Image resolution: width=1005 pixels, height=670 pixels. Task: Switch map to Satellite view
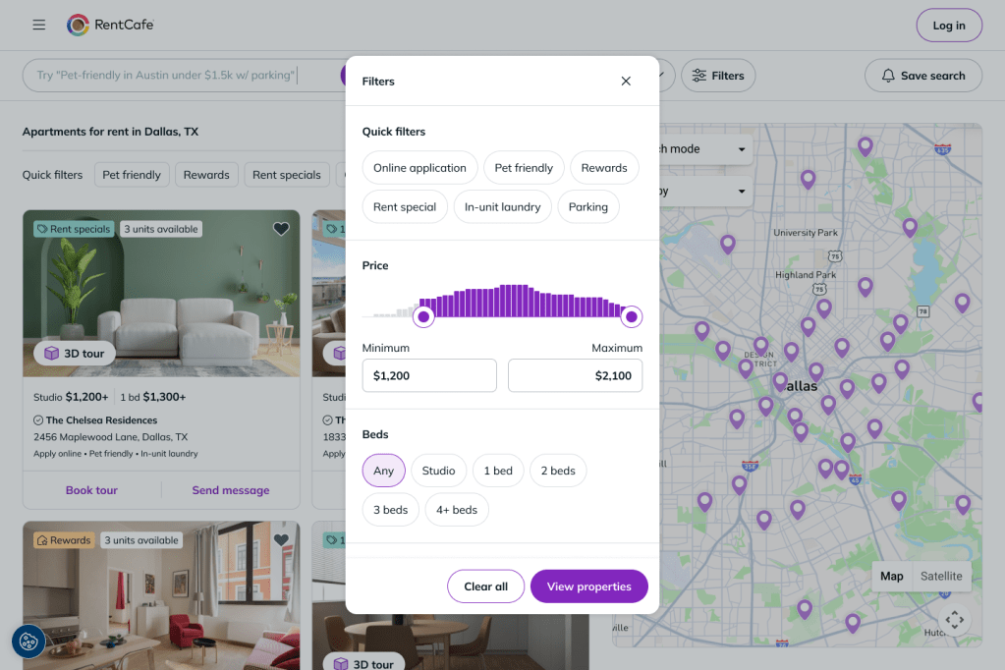click(x=941, y=576)
